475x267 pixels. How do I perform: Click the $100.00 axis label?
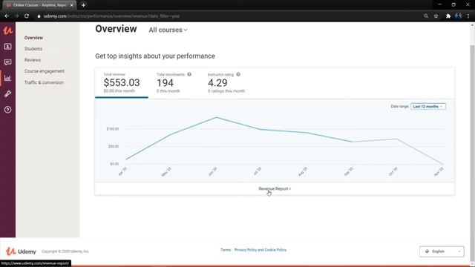112,129
